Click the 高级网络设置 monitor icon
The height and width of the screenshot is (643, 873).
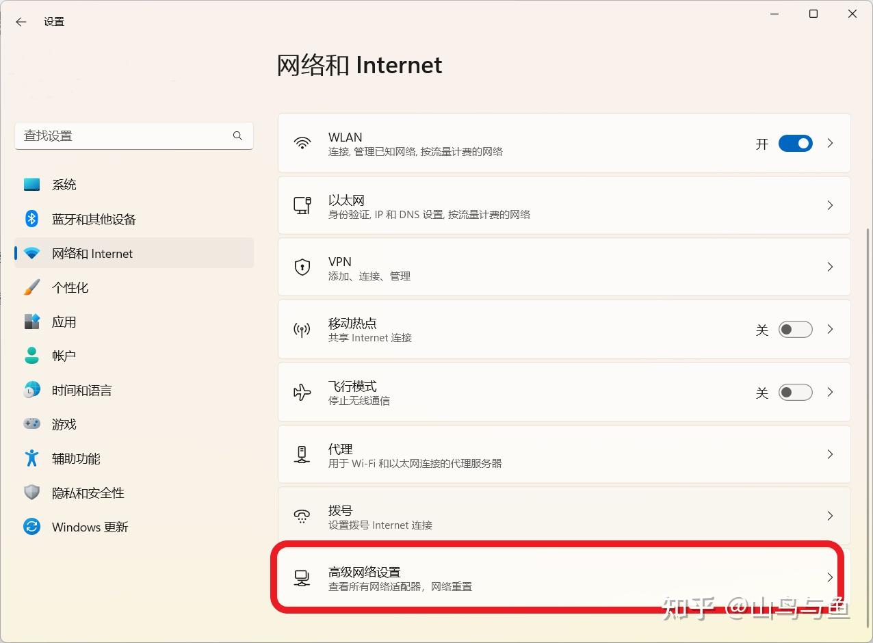click(x=302, y=578)
